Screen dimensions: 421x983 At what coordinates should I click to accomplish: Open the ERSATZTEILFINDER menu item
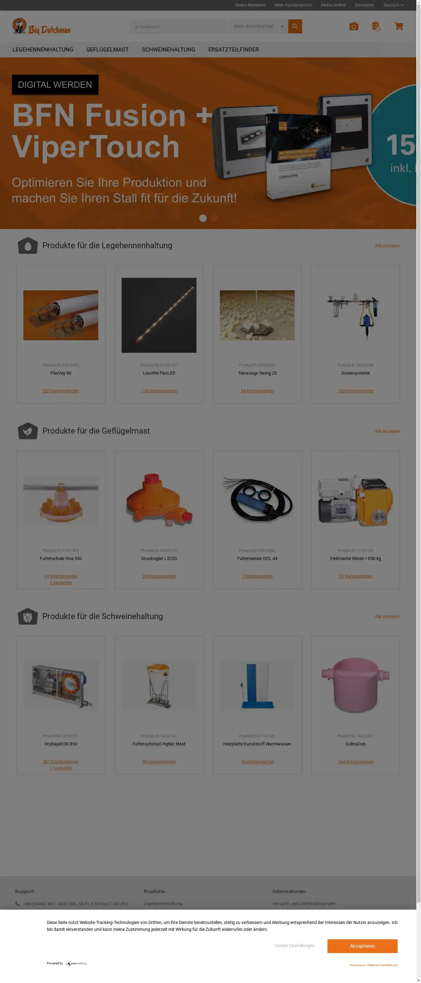click(x=233, y=50)
